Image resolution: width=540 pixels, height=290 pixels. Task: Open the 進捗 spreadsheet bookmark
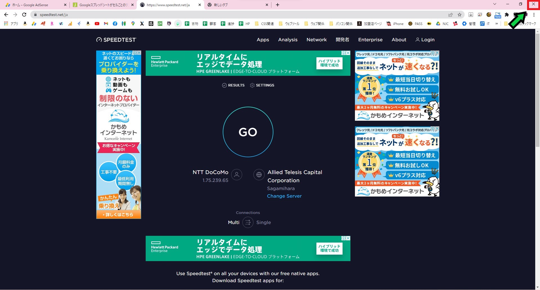tap(228, 24)
